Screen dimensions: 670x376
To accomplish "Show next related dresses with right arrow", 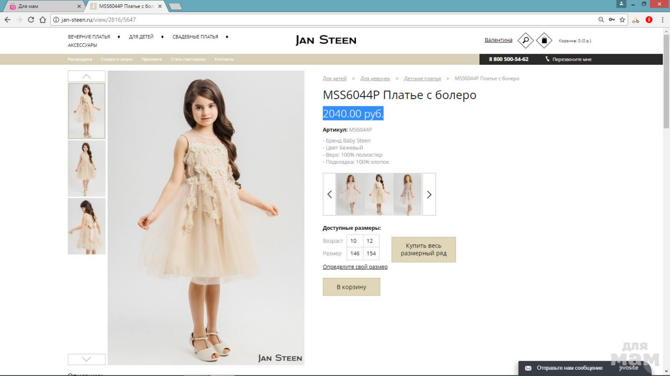I will [x=429, y=194].
